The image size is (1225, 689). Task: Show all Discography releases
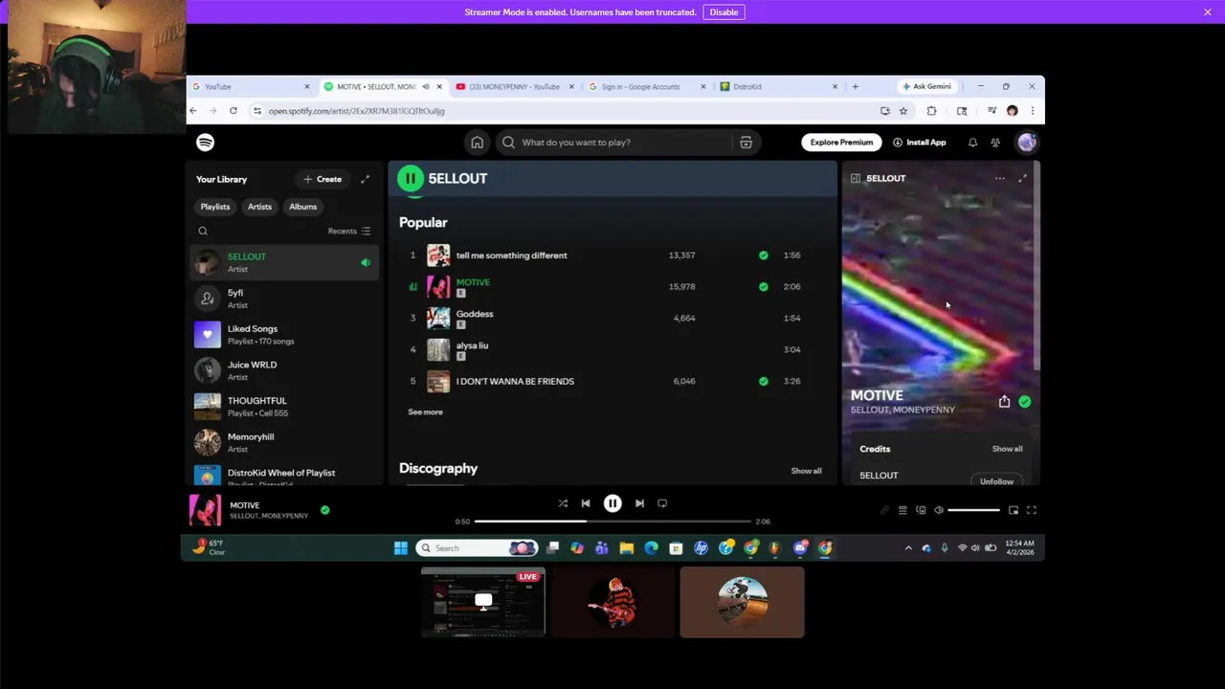(806, 471)
